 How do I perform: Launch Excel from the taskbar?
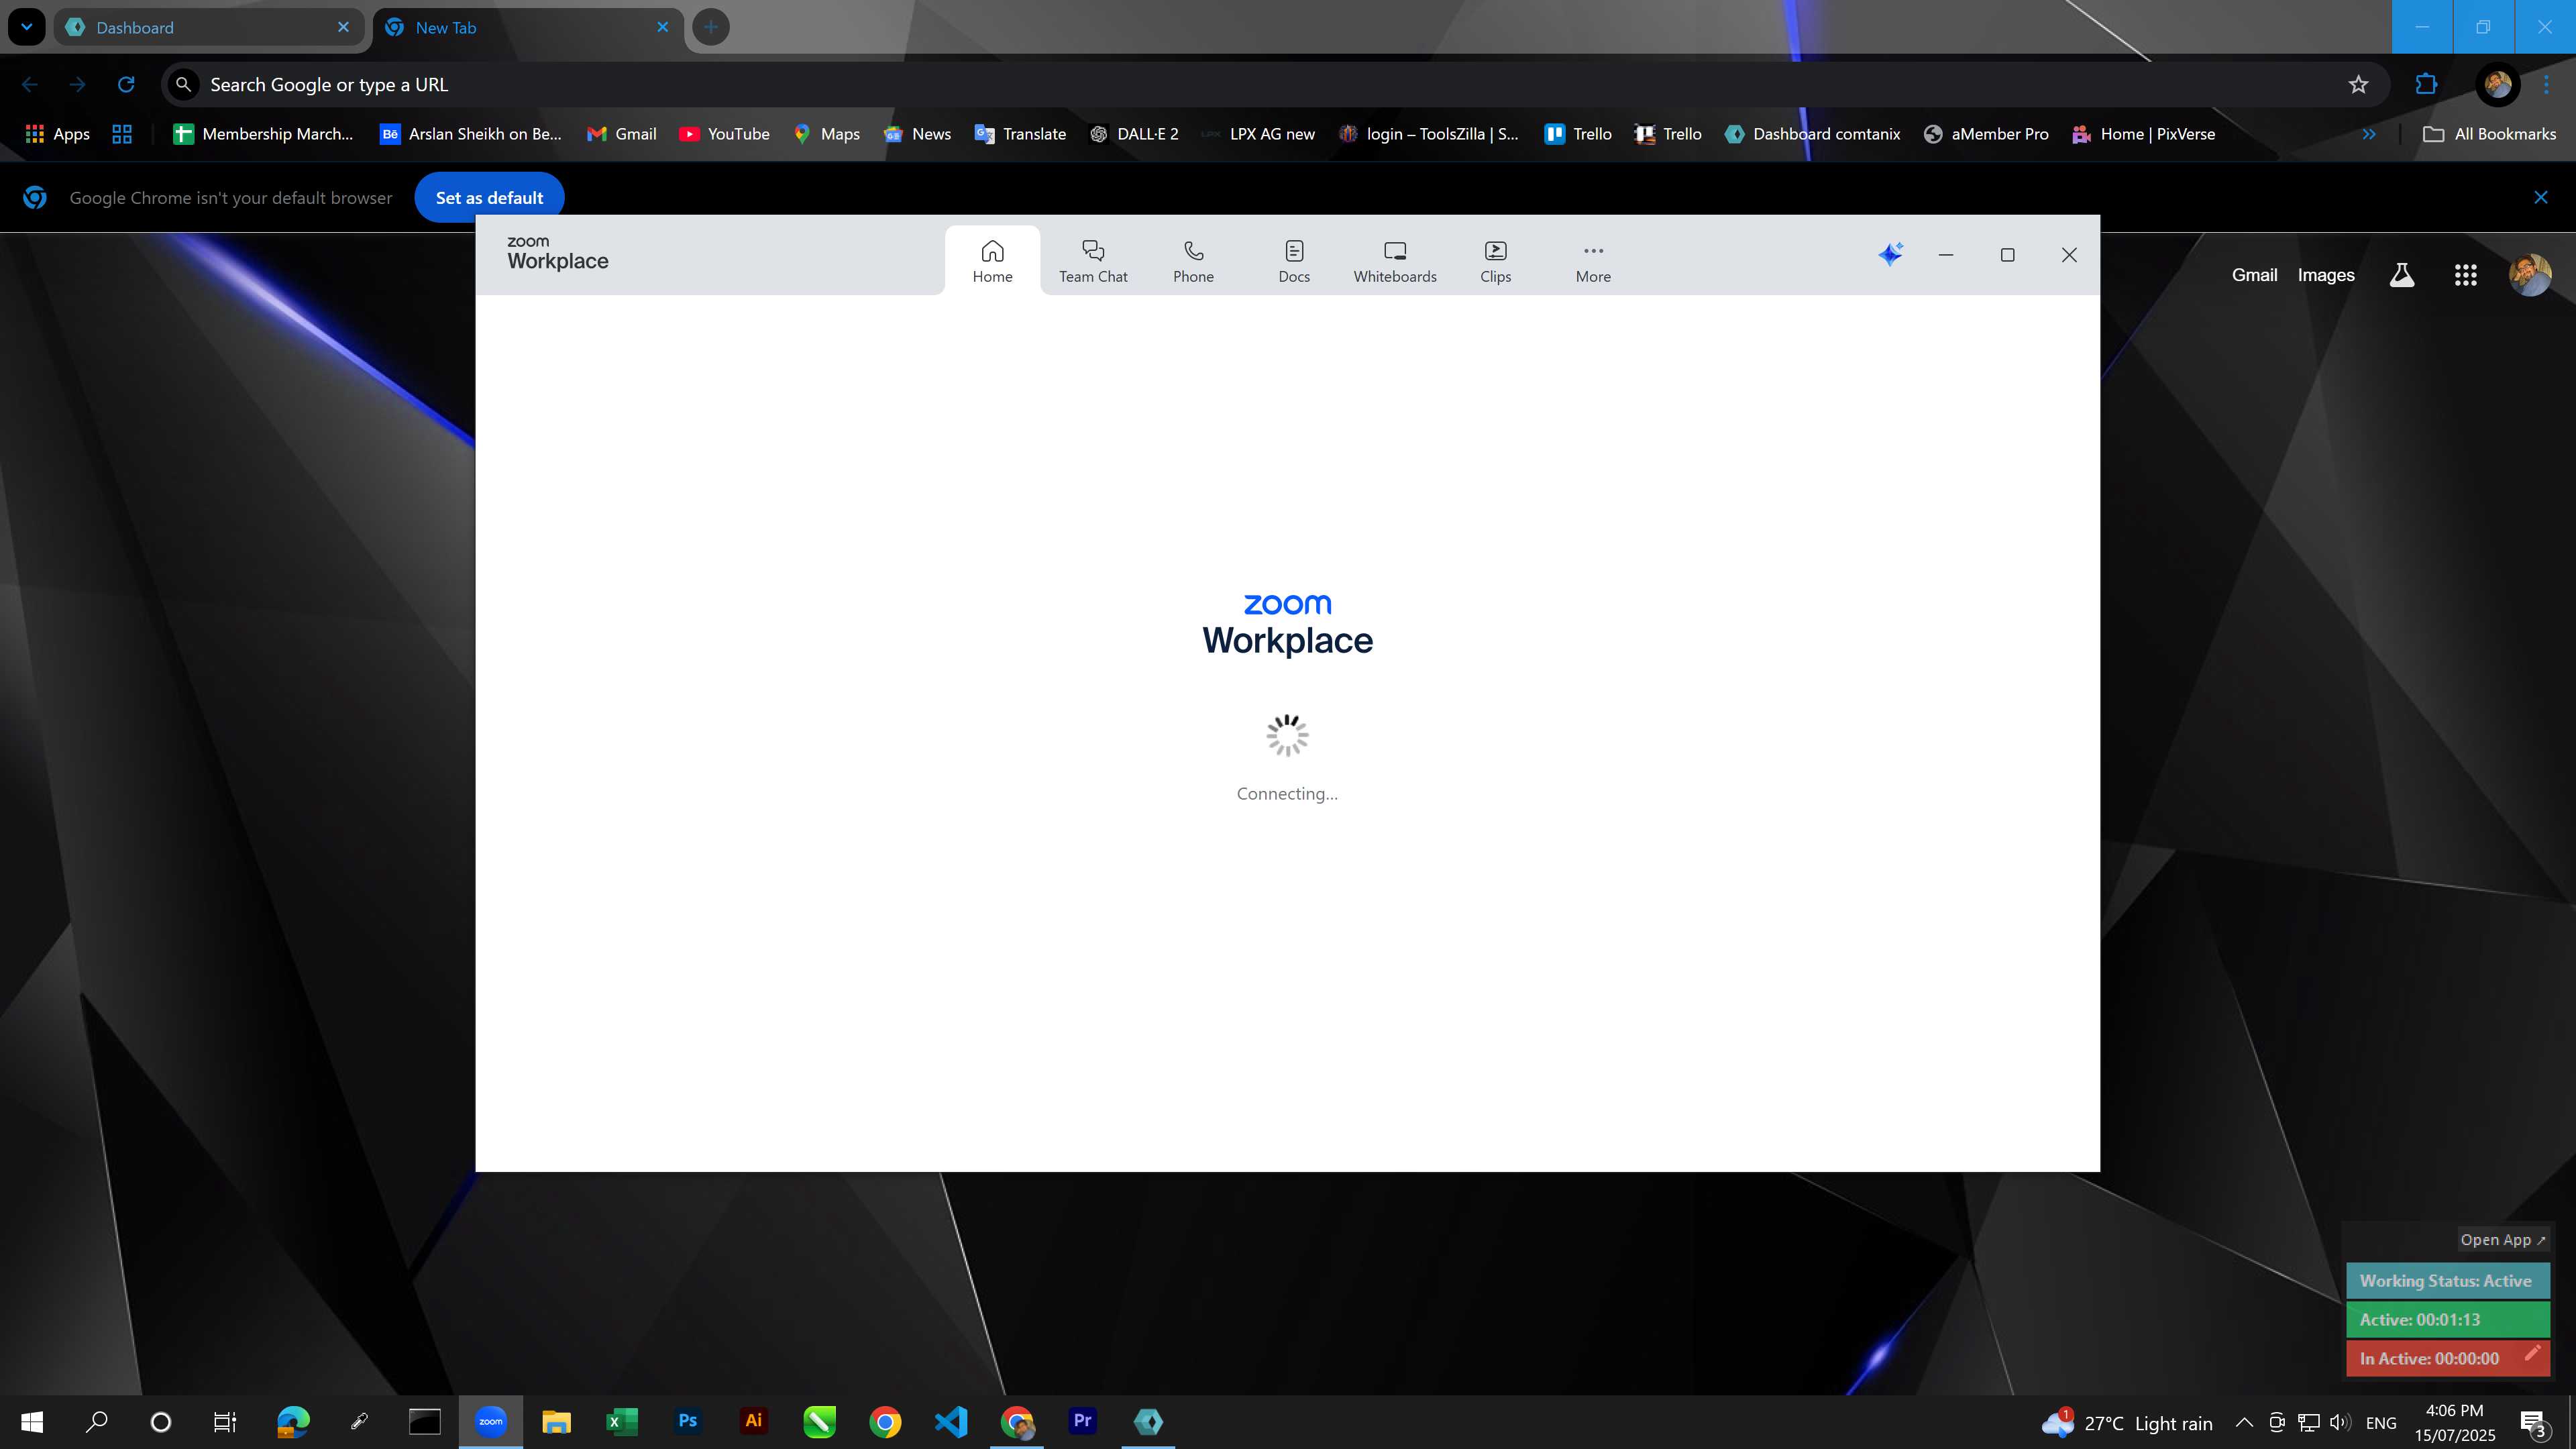[622, 1422]
